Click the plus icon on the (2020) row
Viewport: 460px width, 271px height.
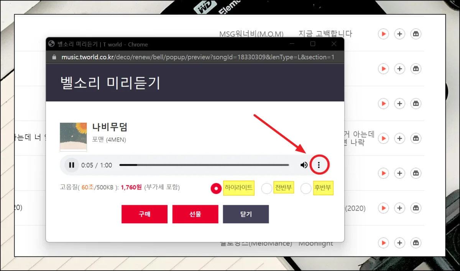coord(399,208)
